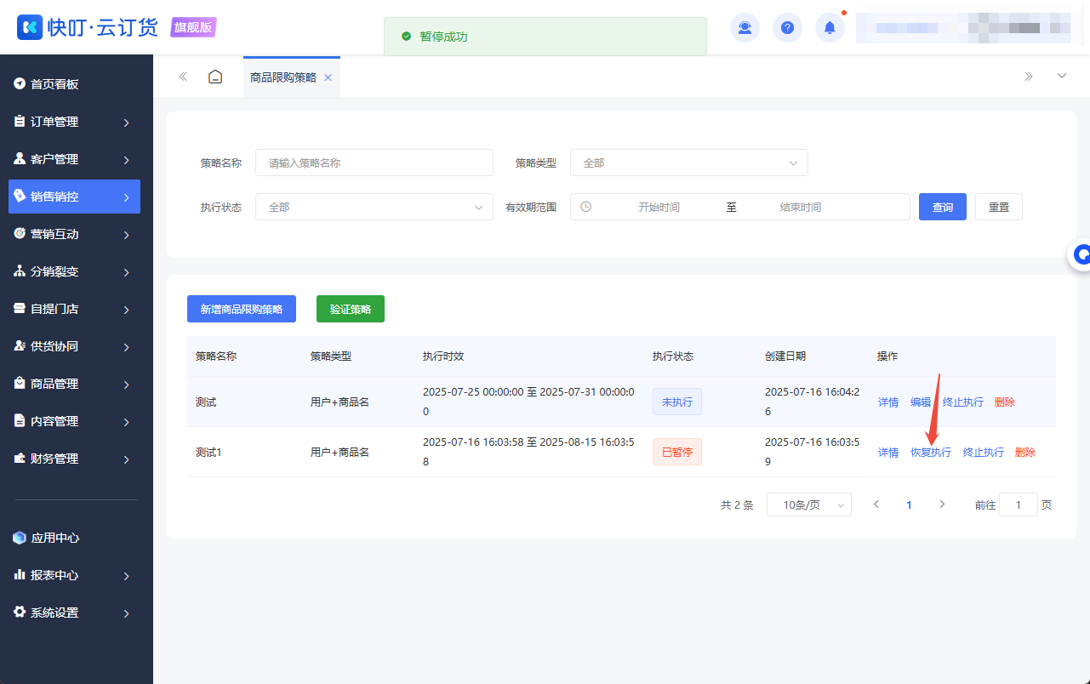Click the 测试1 strategy name cell
The height and width of the screenshot is (684, 1090).
tap(208, 453)
